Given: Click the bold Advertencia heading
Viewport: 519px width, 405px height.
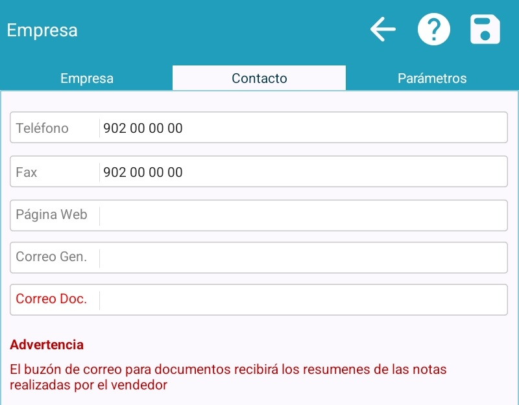Looking at the screenshot, I should point(47,345).
